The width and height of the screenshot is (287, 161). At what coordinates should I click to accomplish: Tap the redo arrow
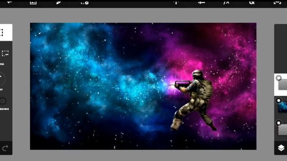5,148
